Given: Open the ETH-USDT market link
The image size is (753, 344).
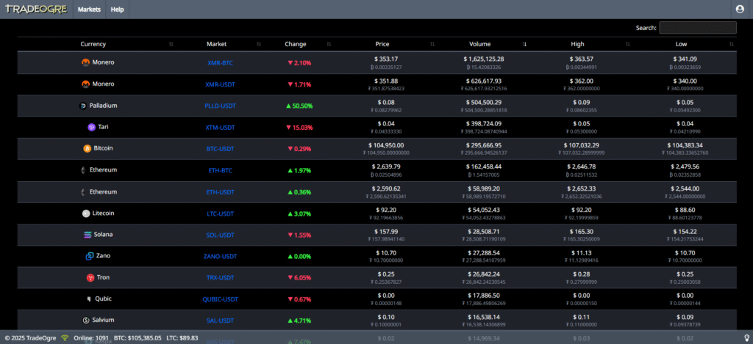Looking at the screenshot, I should pos(220,192).
